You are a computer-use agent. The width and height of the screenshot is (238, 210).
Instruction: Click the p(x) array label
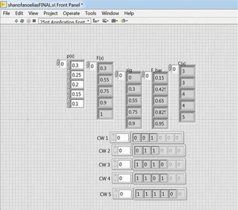71,56
